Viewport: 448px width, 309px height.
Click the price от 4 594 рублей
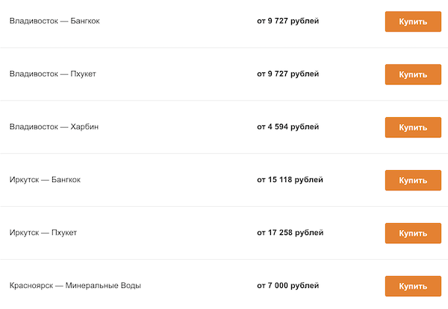coord(287,127)
